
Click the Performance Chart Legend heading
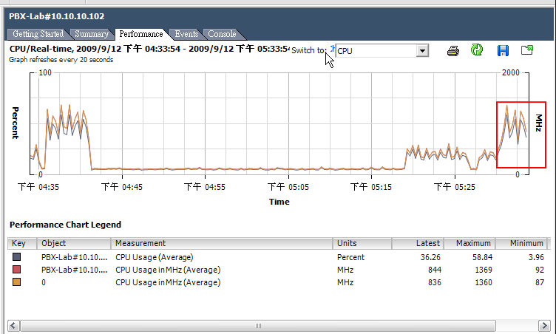65,225
